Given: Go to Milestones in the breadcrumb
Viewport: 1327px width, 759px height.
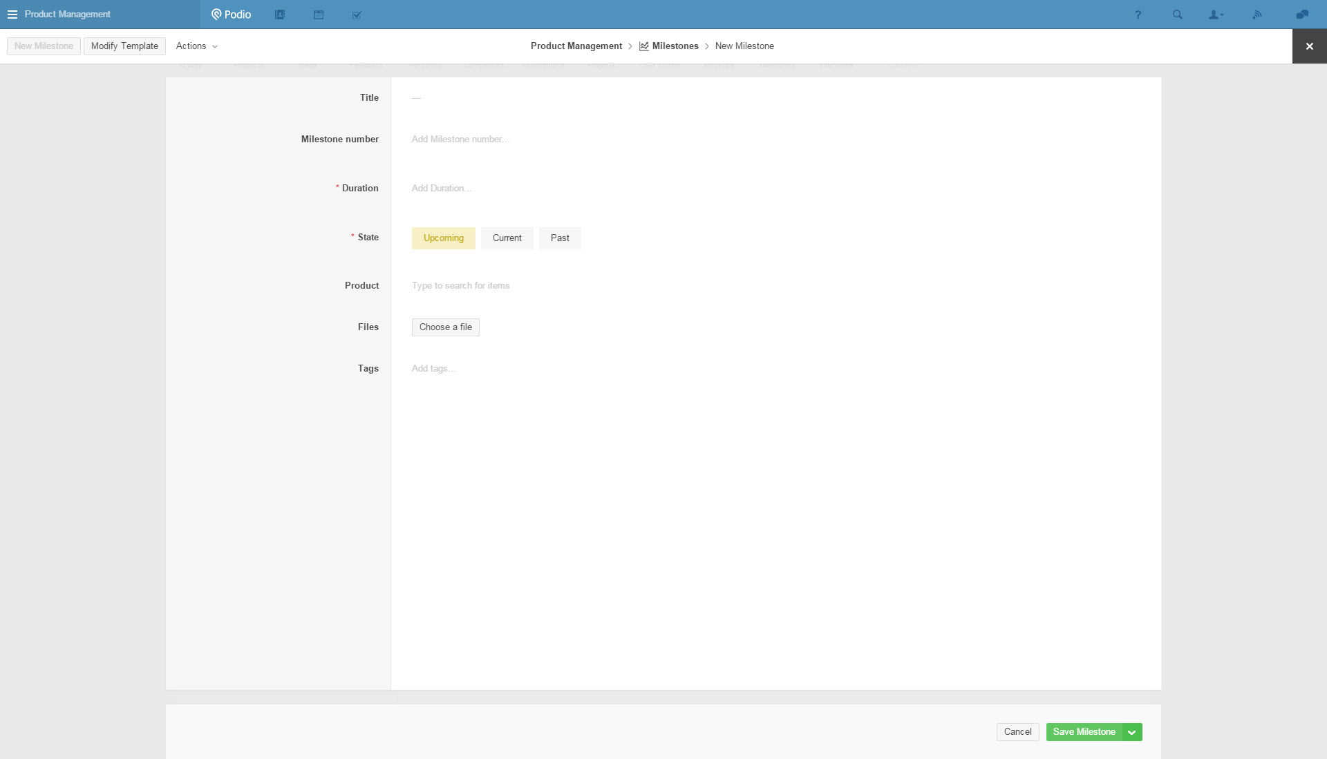Looking at the screenshot, I should tap(675, 46).
